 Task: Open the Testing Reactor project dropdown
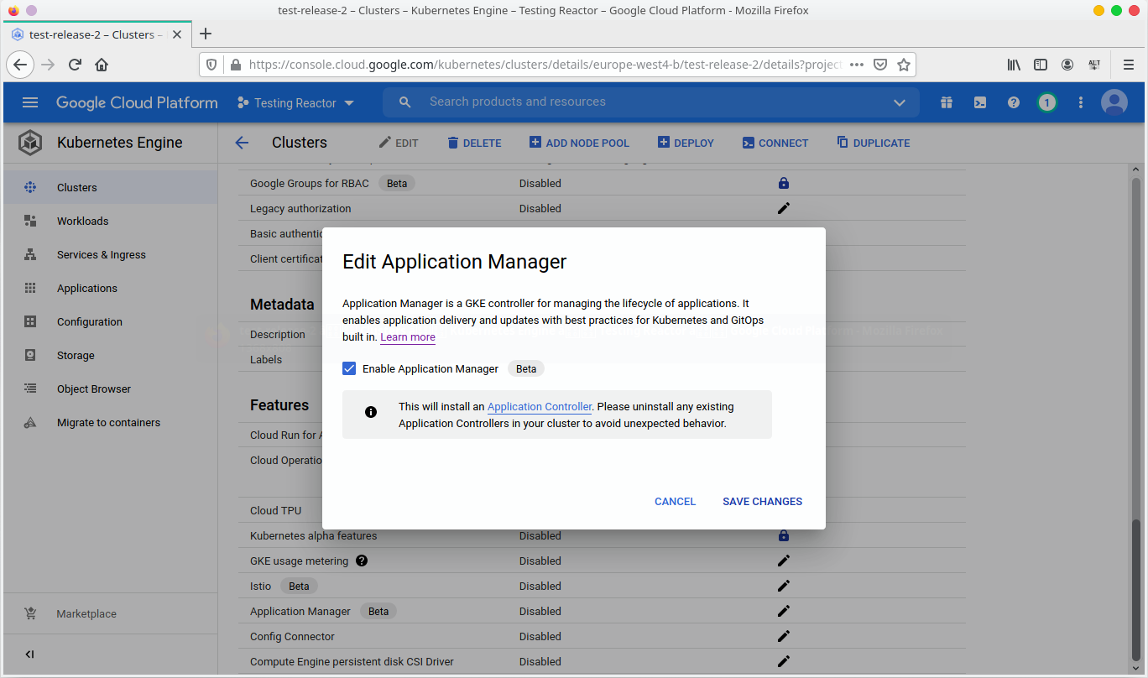(296, 102)
